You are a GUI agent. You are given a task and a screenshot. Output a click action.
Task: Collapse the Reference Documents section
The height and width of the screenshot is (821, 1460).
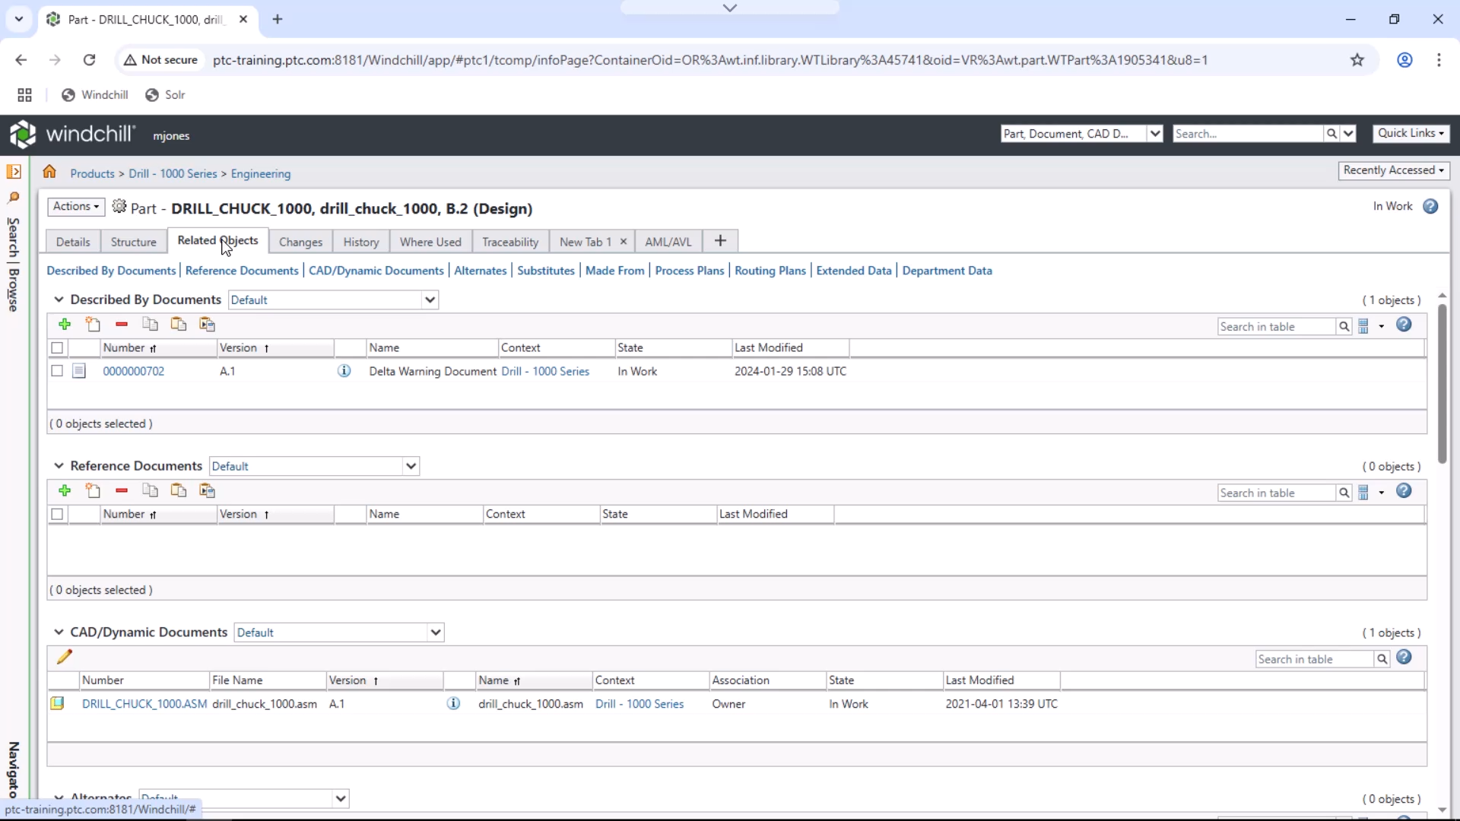point(59,466)
